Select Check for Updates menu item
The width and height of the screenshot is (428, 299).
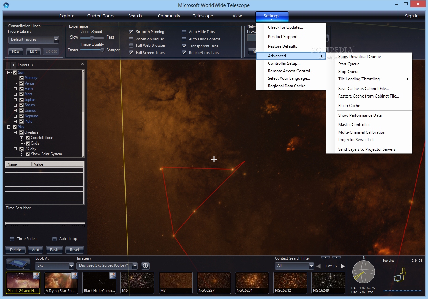pos(292,27)
